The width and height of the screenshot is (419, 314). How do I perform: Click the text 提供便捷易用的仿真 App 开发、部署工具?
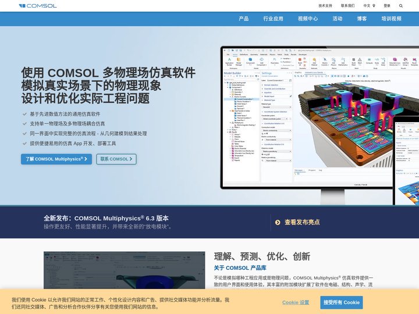click(73, 144)
